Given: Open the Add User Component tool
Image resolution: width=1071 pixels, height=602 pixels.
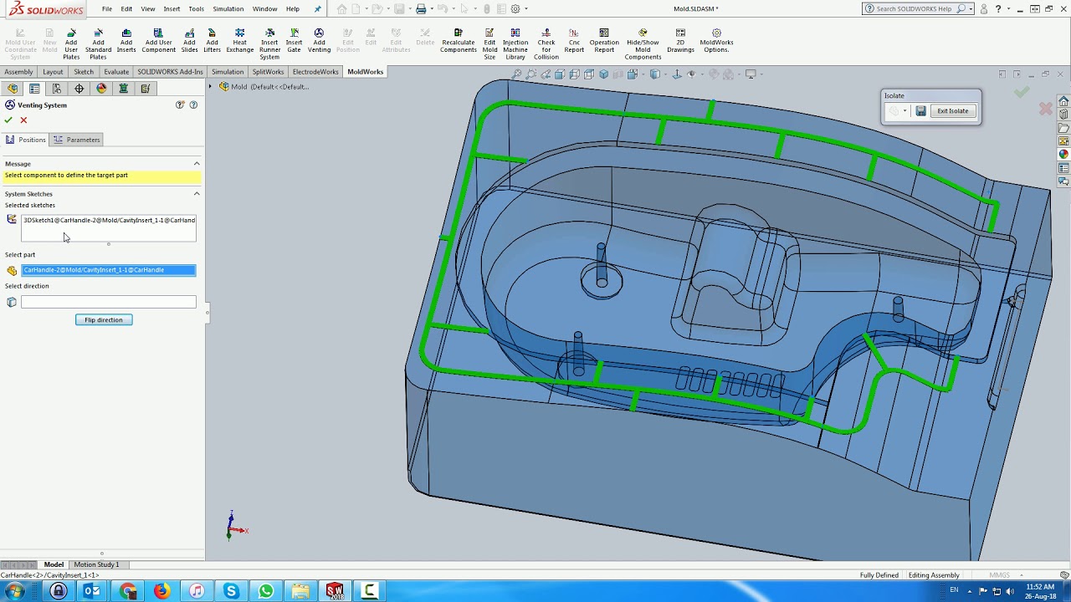Looking at the screenshot, I should [x=158, y=41].
